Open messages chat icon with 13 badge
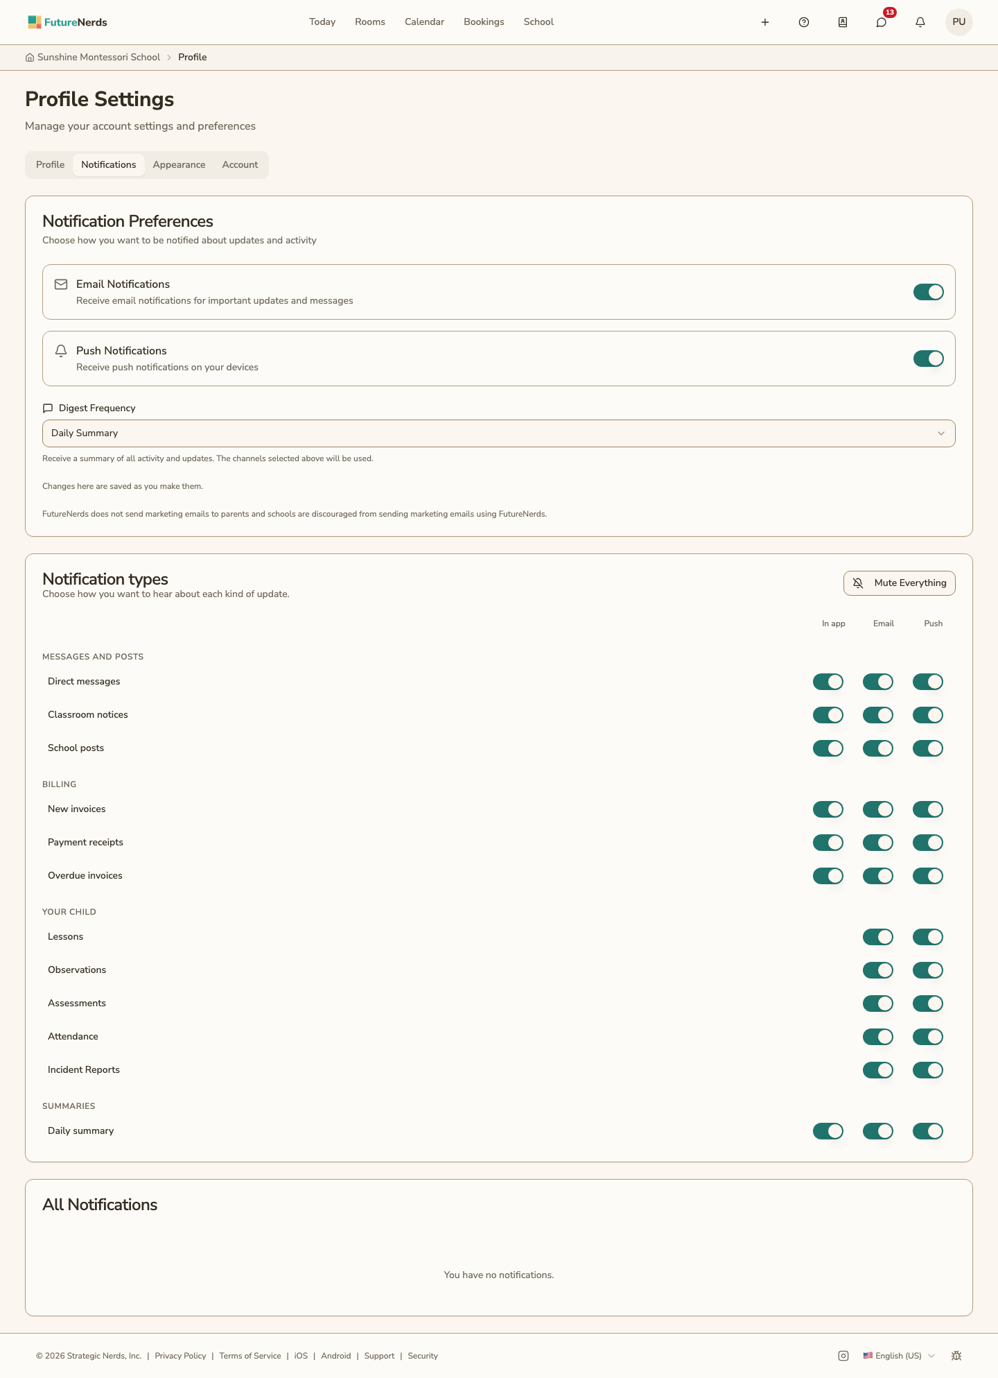 point(882,22)
